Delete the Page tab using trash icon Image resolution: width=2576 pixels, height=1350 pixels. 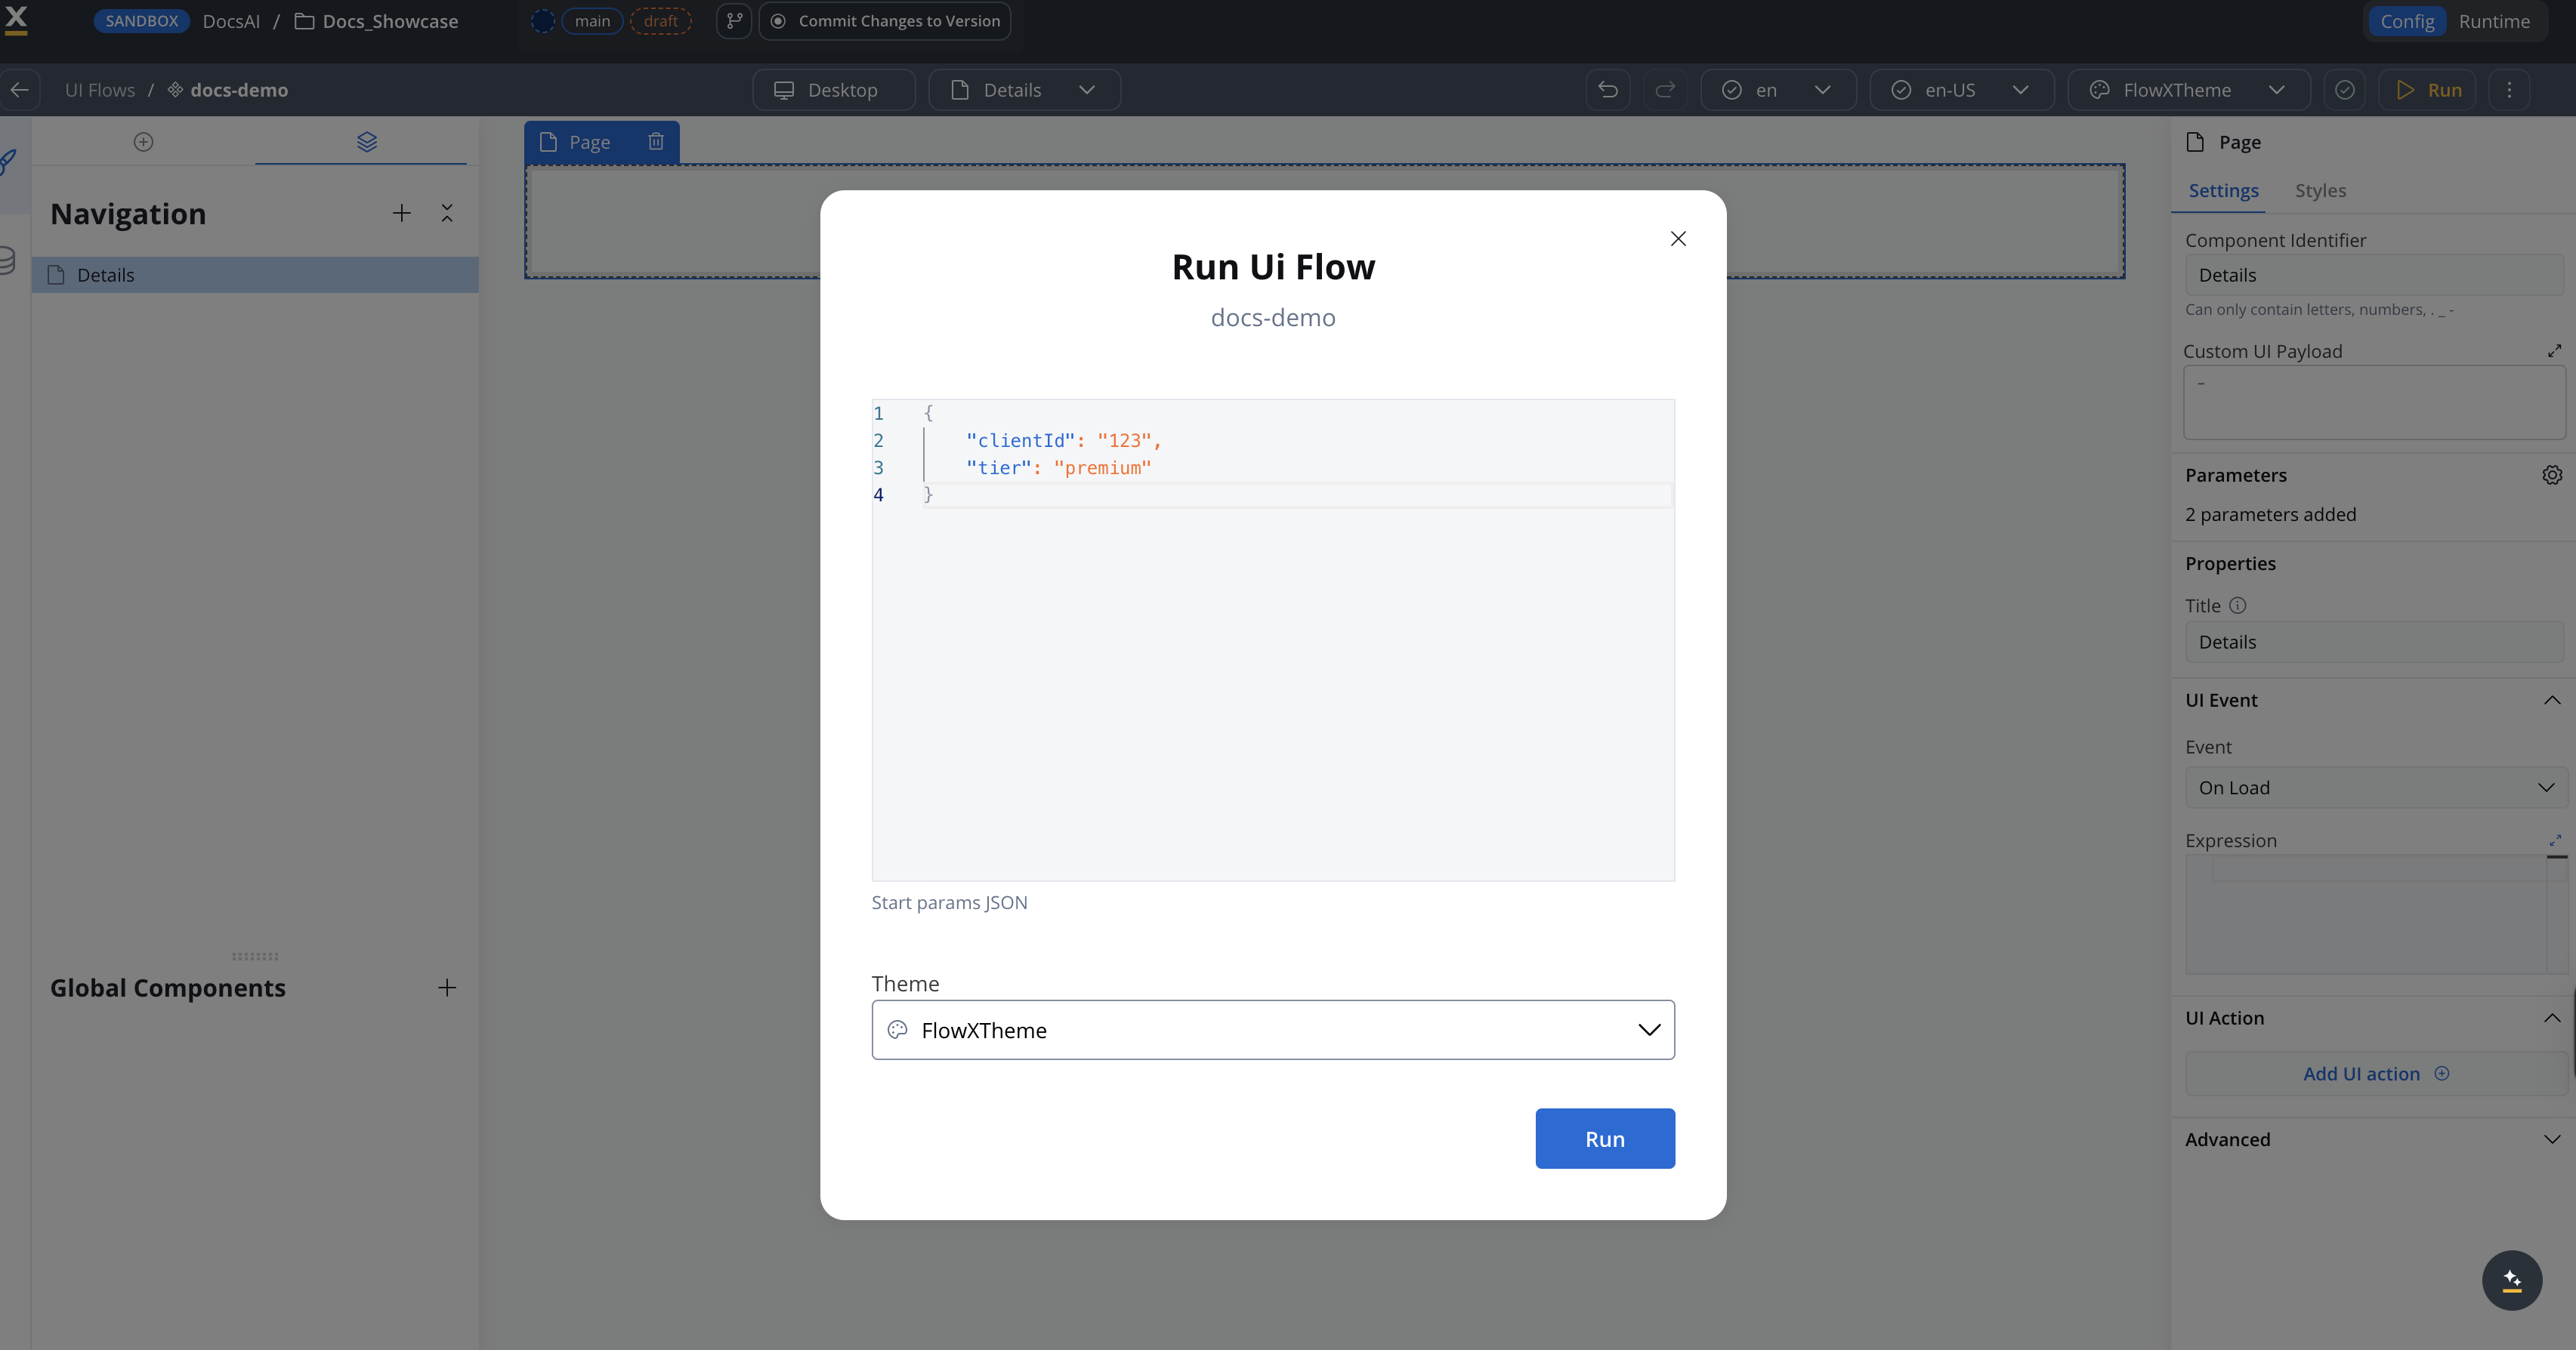pyautogui.click(x=655, y=141)
